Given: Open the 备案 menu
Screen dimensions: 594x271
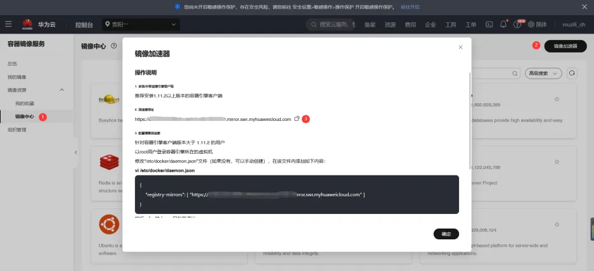Looking at the screenshot, I should tap(370, 25).
